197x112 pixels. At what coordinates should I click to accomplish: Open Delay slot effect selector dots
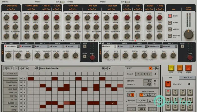click(x=63, y=46)
